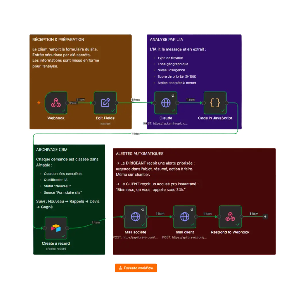Click the retry icon on mail client node

pos(192,210)
